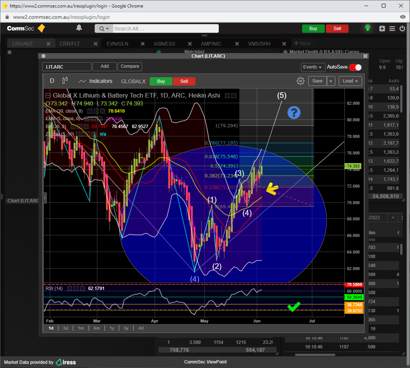The image size is (410, 368).
Task: Toggle visibility of EMA (30) indicator
Action: point(90,111)
